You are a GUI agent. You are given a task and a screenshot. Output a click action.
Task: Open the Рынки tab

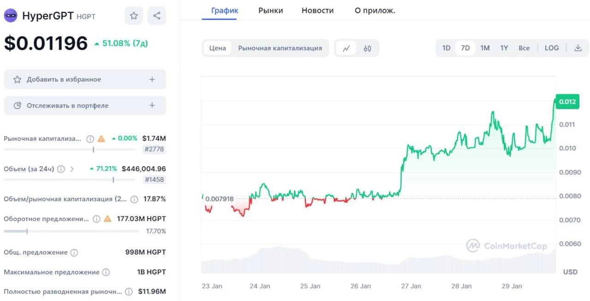point(271,10)
